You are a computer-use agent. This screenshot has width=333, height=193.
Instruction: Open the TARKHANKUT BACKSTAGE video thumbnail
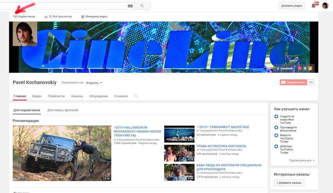click(x=179, y=134)
